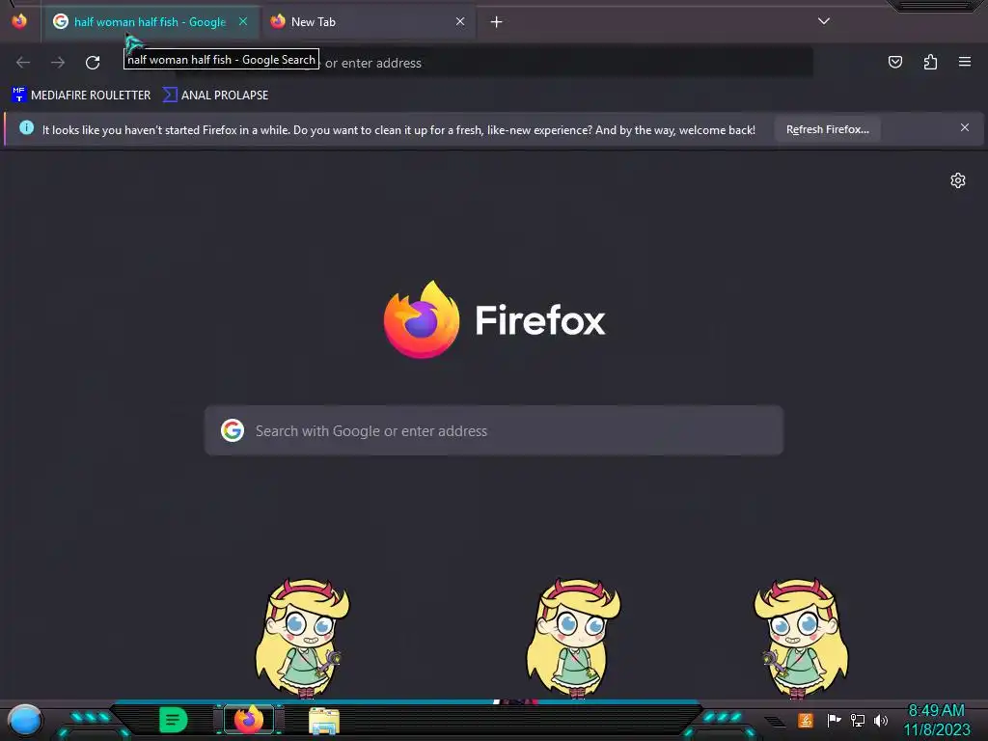Close the New Tab tab
988x741 pixels.
[x=460, y=21]
